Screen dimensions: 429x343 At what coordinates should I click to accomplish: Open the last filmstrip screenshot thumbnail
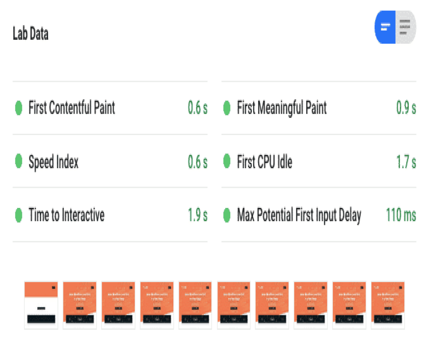point(388,305)
